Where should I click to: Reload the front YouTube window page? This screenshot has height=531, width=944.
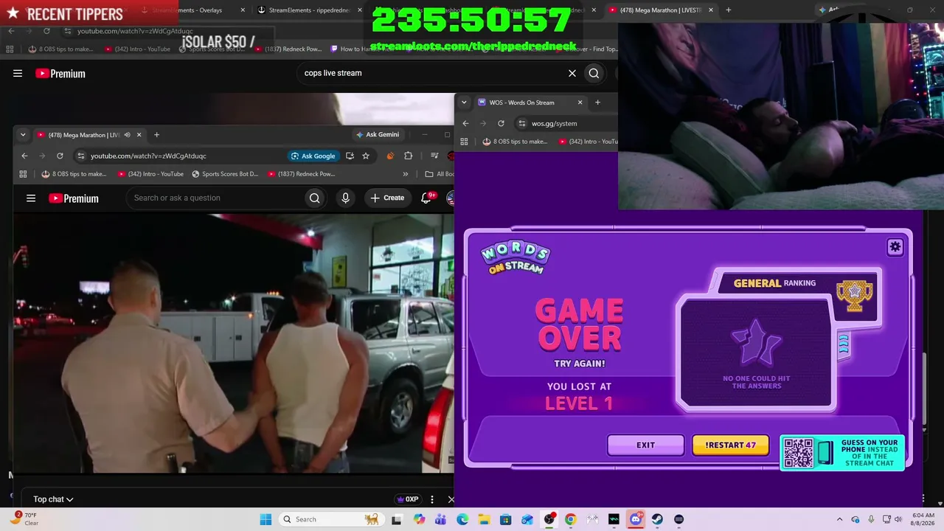point(60,156)
